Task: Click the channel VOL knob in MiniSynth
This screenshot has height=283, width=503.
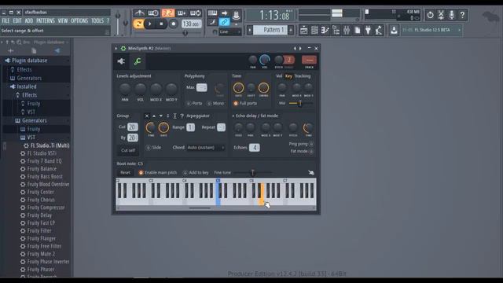Action: click(x=265, y=60)
